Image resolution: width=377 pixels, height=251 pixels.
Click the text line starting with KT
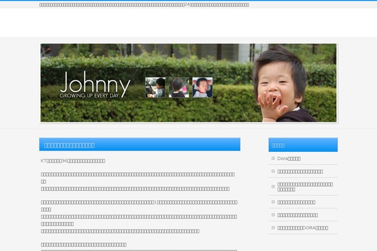coord(73,161)
